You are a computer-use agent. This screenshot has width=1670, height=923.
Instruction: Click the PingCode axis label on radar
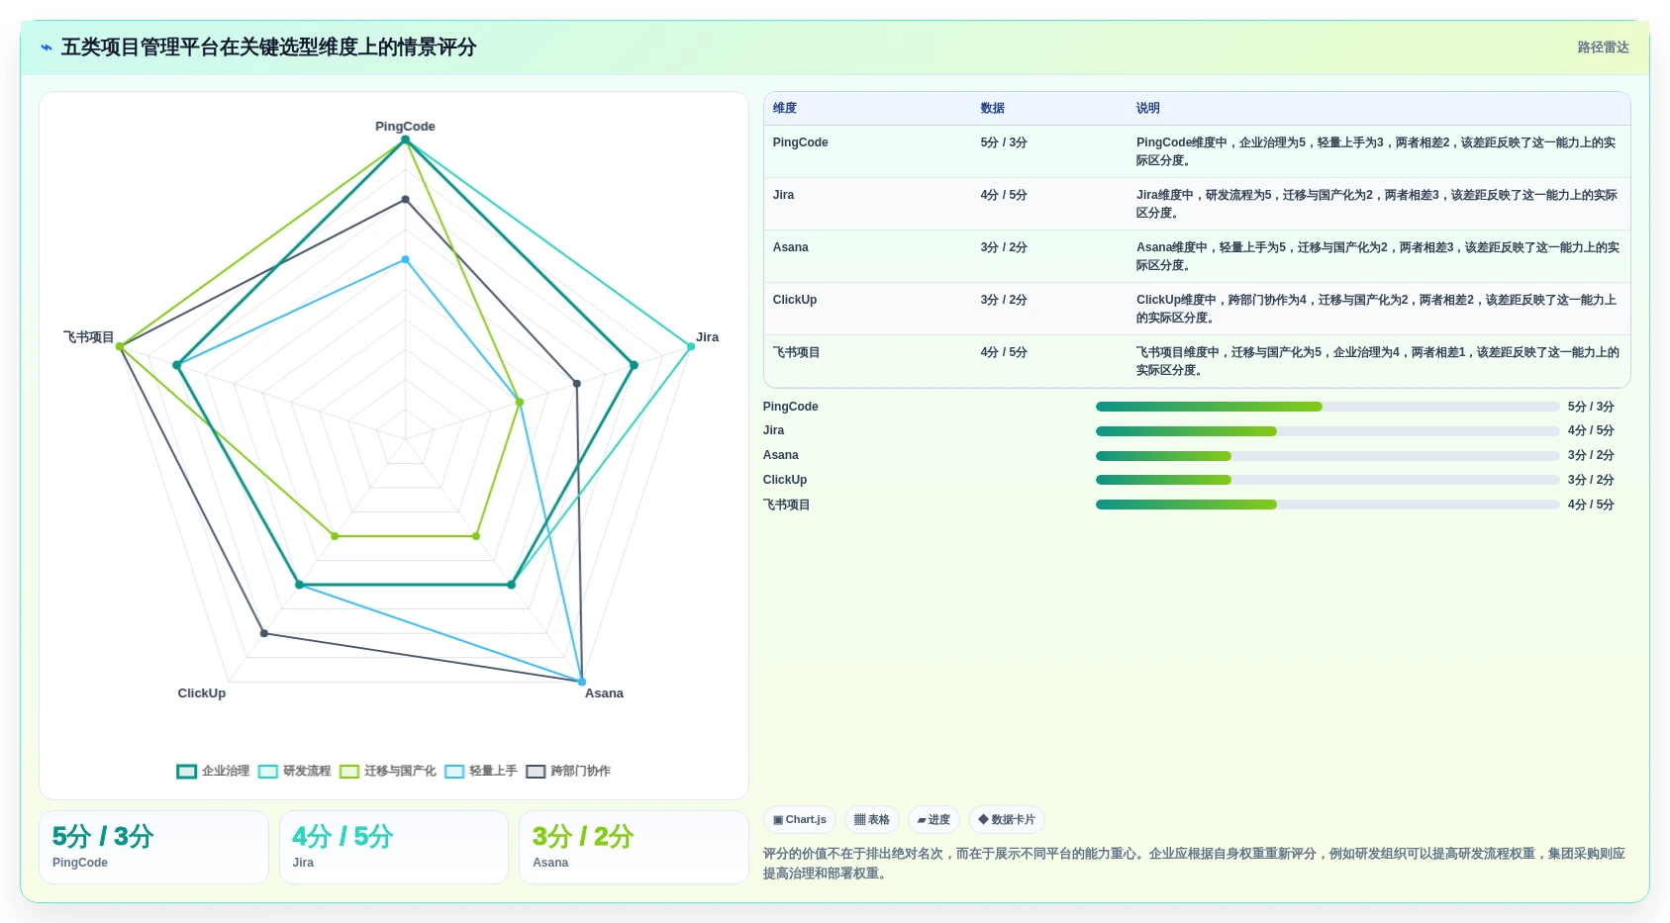coord(405,127)
